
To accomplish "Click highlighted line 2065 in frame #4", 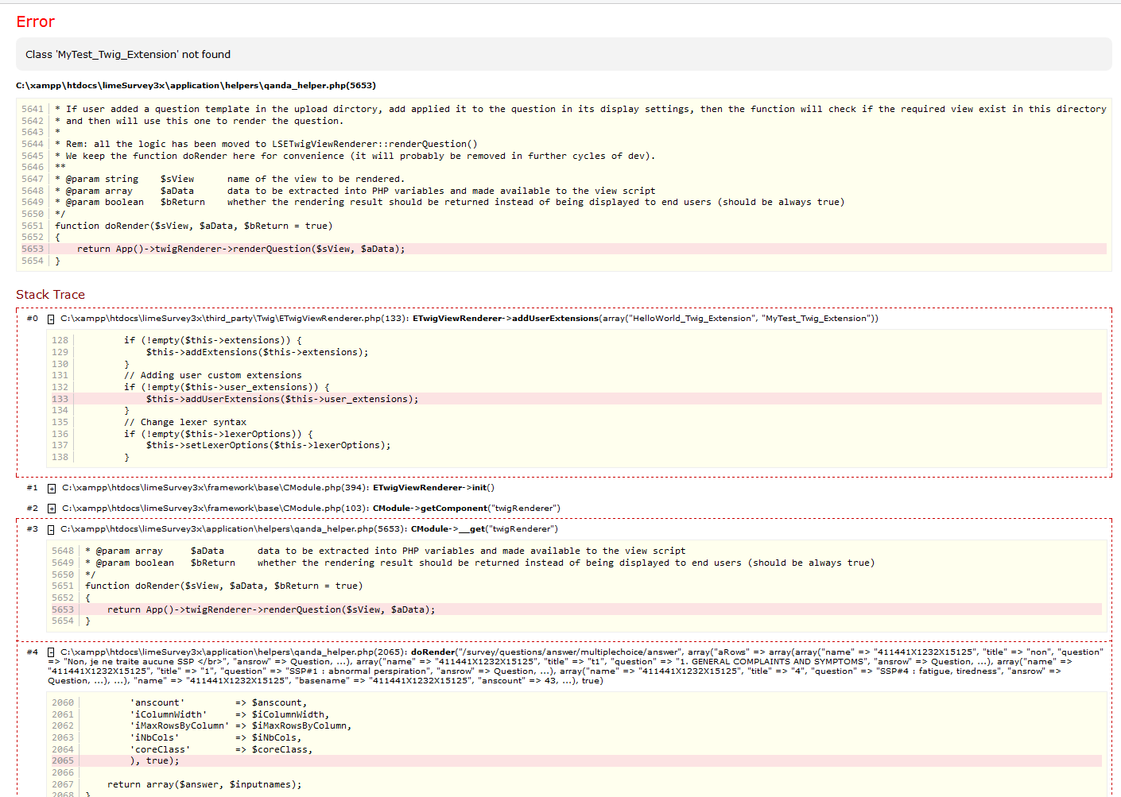I will [x=155, y=760].
